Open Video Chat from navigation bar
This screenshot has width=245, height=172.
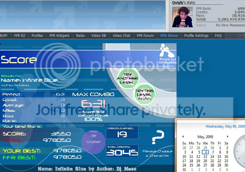[x=121, y=36]
